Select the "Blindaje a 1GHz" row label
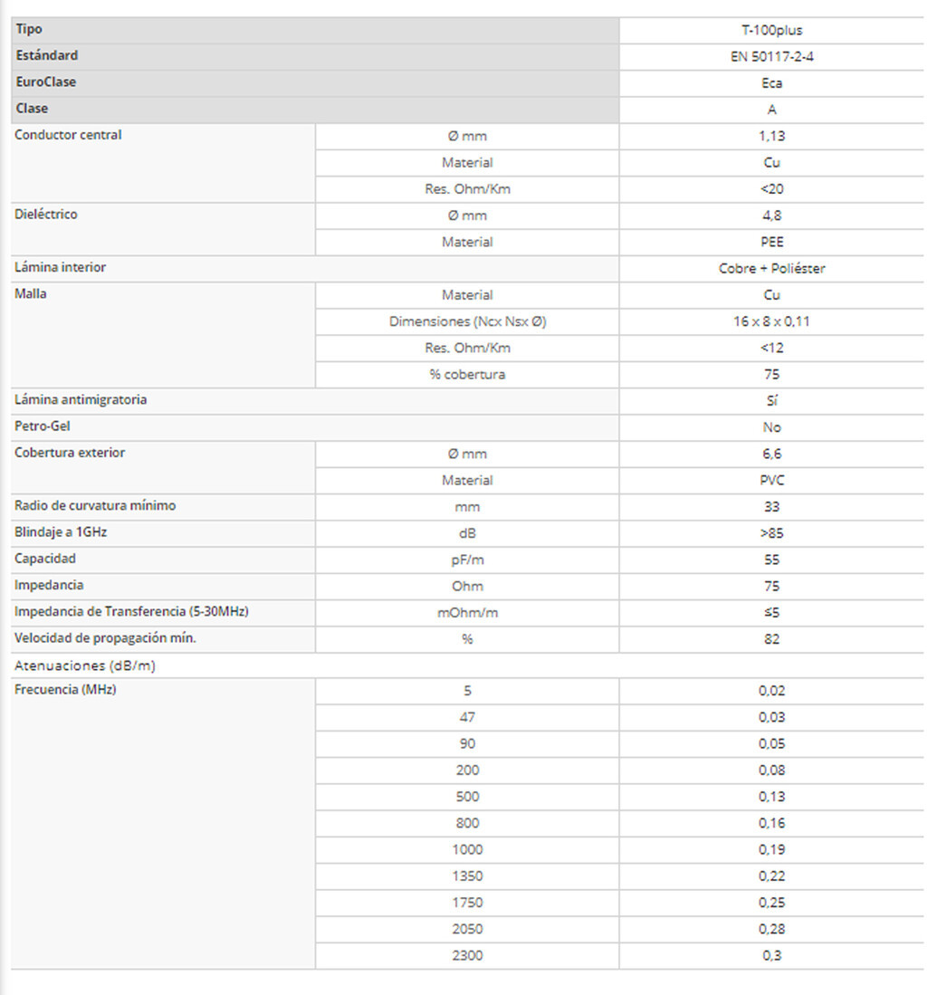Screen dimensions: 937x995 point(62,532)
